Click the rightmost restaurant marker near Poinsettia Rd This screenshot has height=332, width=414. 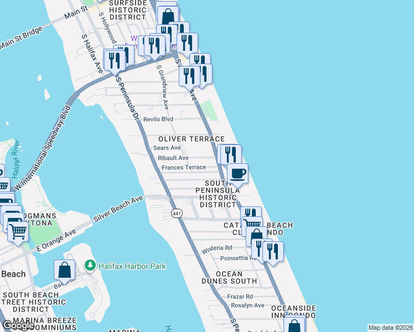pyautogui.click(x=273, y=252)
